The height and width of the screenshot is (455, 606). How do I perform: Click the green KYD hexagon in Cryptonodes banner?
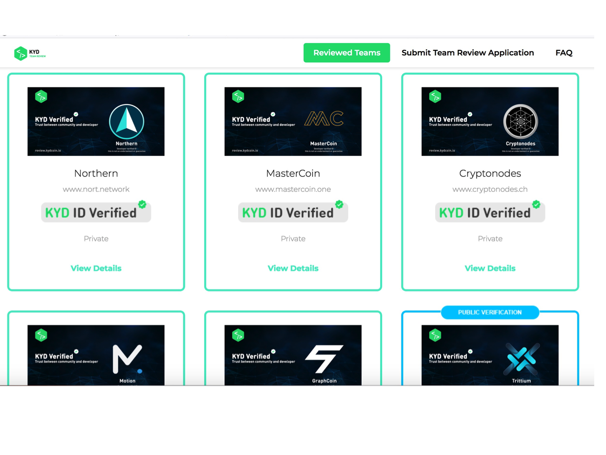tap(435, 97)
